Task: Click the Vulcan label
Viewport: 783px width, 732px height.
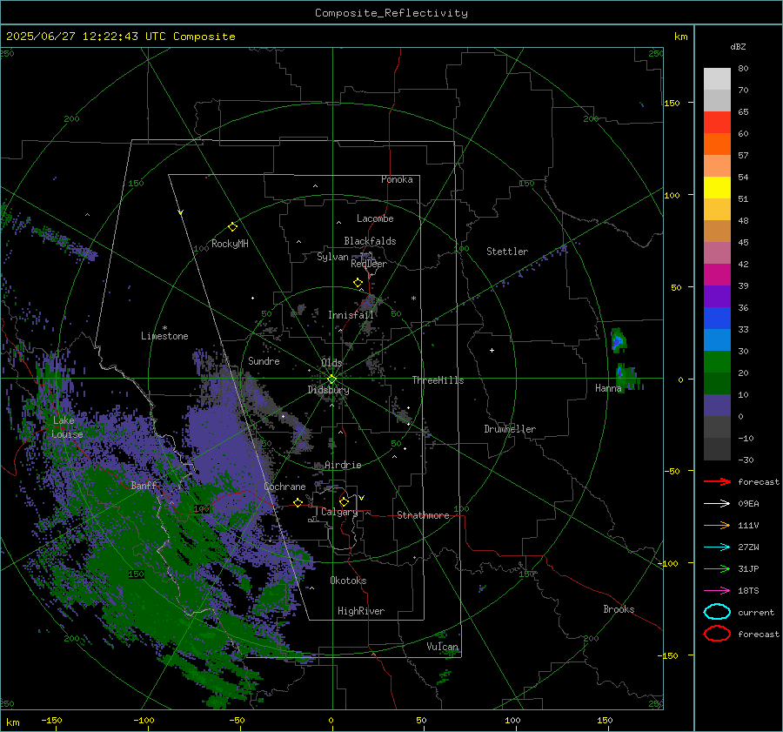Action: 443,647
